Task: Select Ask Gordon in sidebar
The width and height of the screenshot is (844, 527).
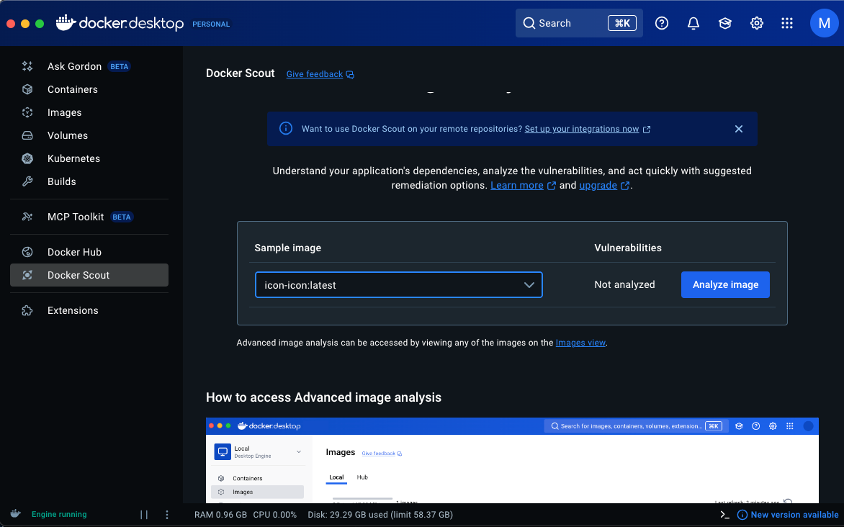Action: coord(89,66)
